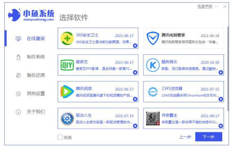Click the 2345浏览器 e icon
The height and width of the screenshot is (149, 233).
click(153, 92)
